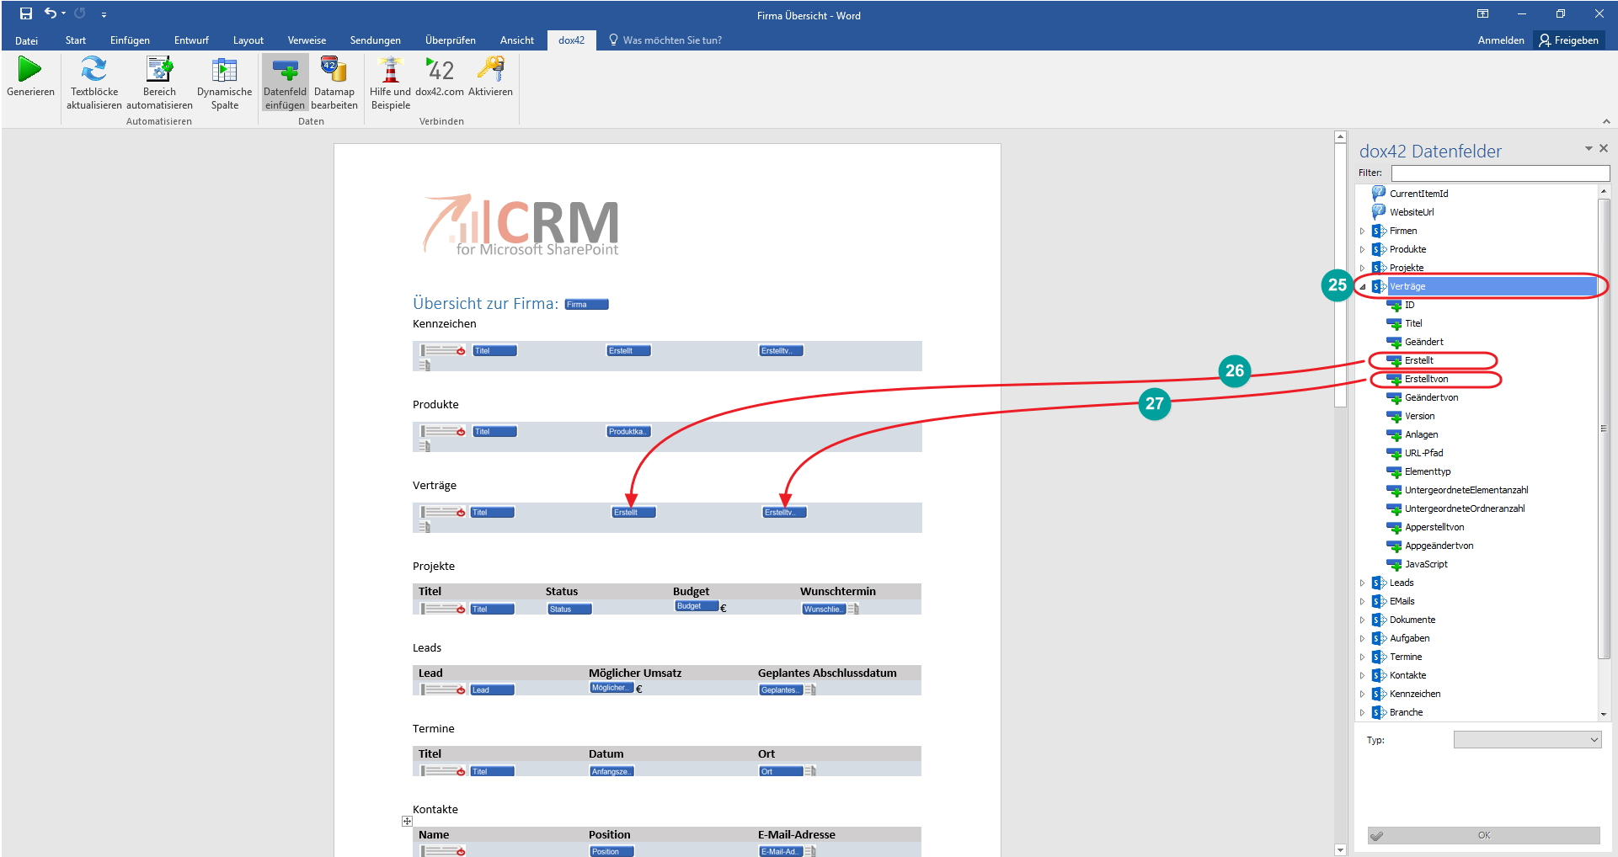
Task: Select the Geändert field in tree
Action: (x=1423, y=342)
